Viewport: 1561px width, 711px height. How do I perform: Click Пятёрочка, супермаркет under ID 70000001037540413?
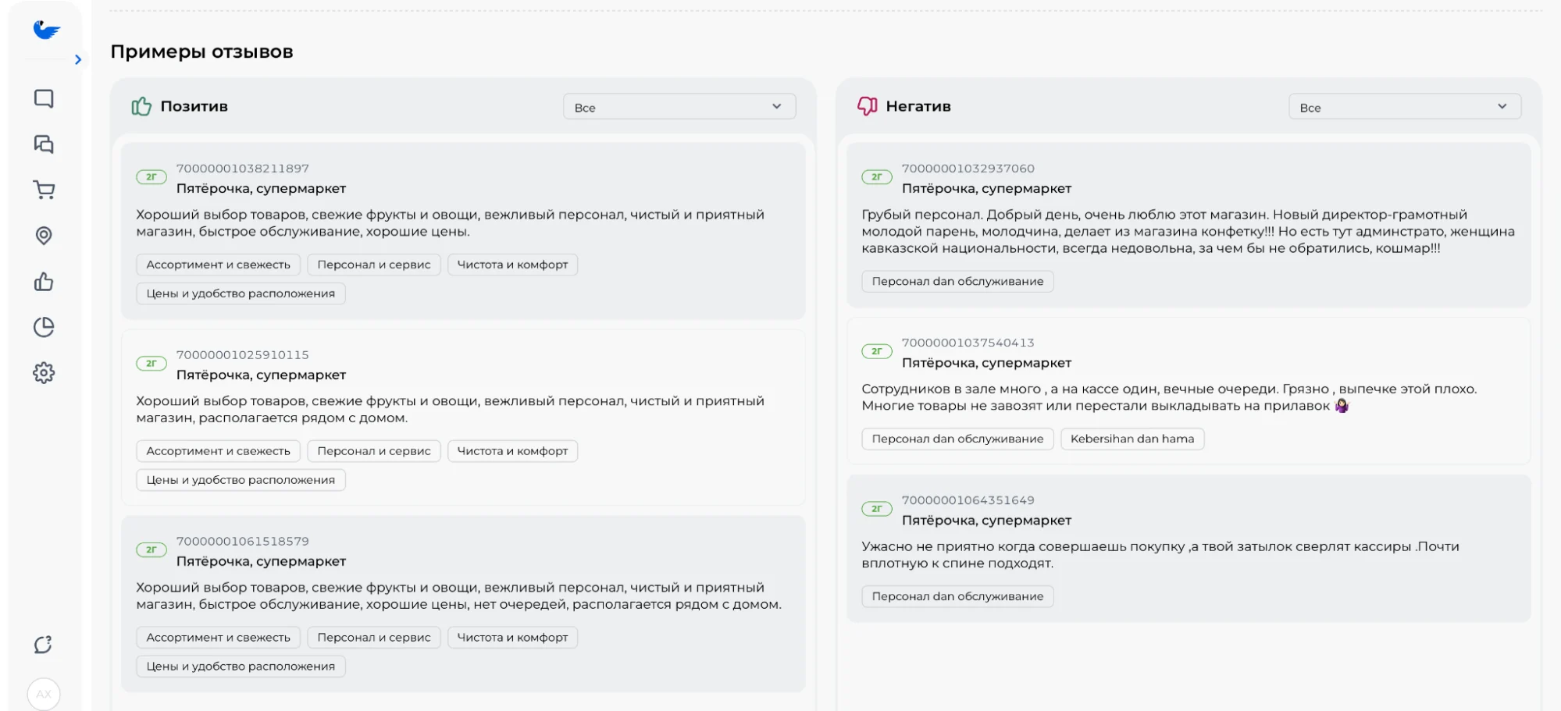[986, 363]
